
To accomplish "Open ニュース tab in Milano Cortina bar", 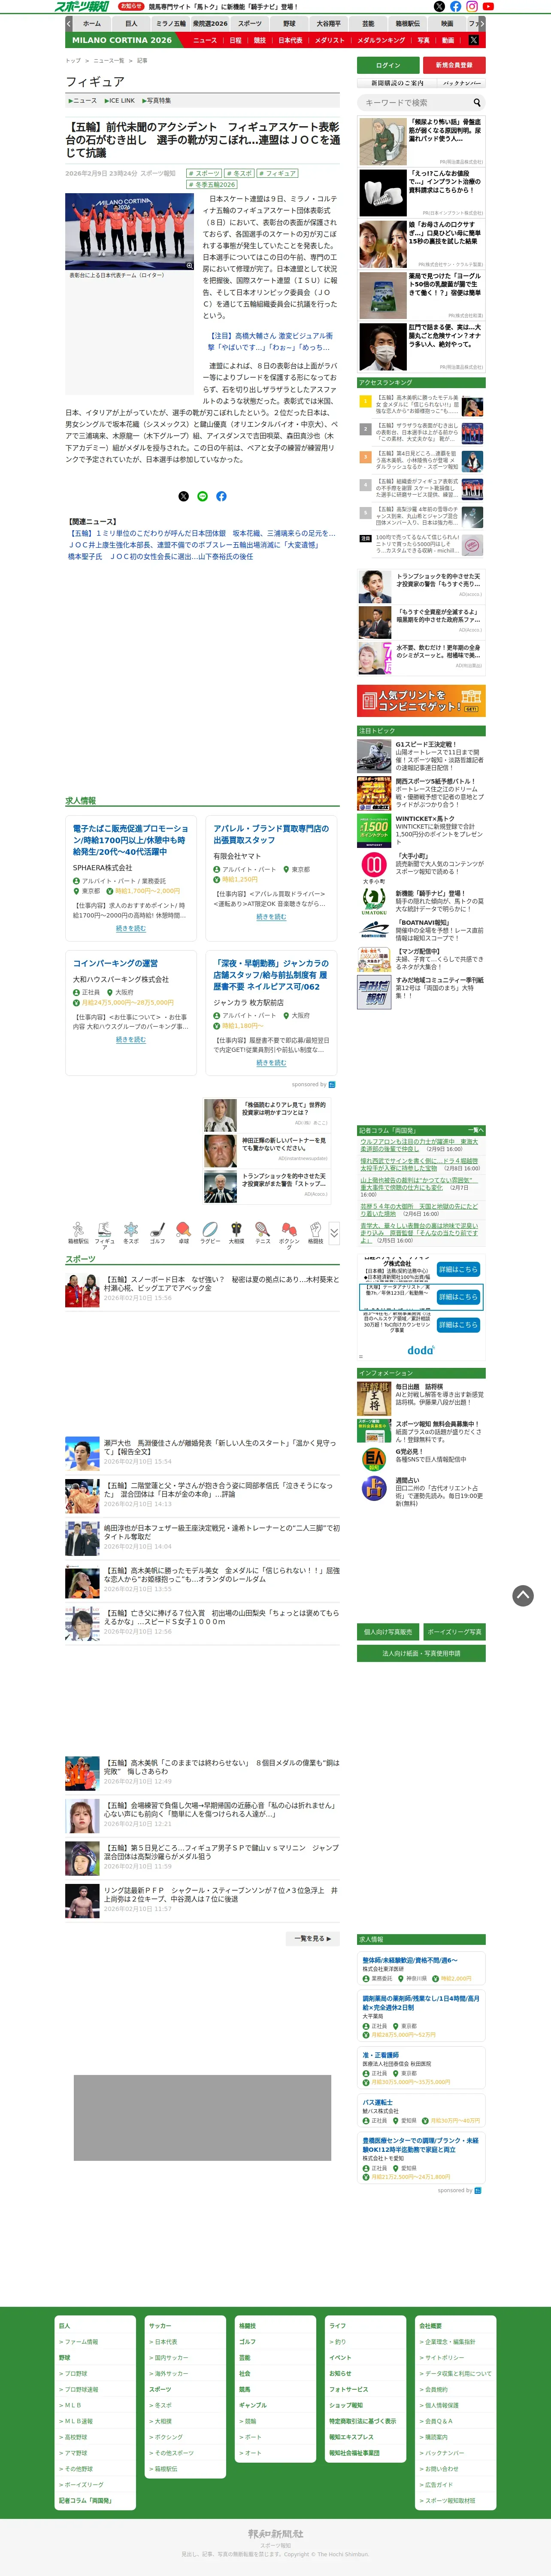I will coord(205,40).
